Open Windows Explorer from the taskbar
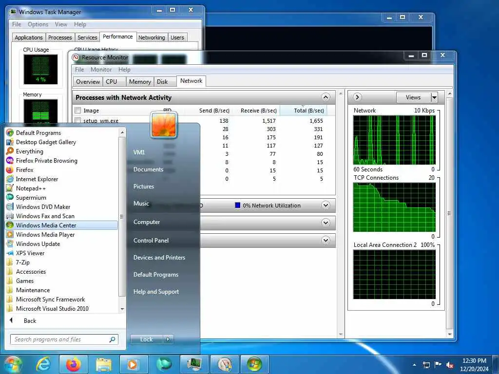This screenshot has height=374, width=499. tap(103, 364)
